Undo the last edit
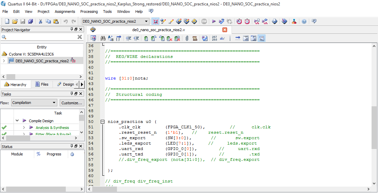This screenshot has height=193, width=378. [65, 21]
